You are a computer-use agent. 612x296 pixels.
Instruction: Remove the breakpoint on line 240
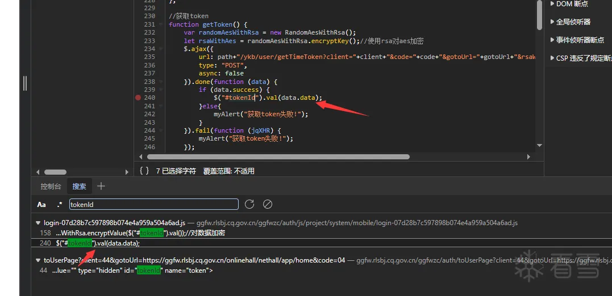pos(138,98)
